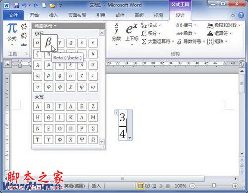The image size is (248, 193).
Task: Click the 100% zoom level button
Action: tap(181, 186)
